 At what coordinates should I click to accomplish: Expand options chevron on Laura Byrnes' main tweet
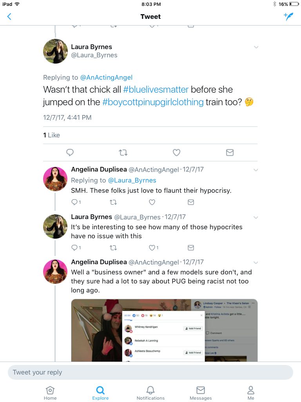coord(256,47)
